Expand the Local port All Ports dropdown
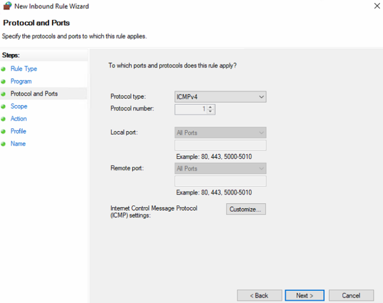This screenshot has width=383, height=303. tap(220, 133)
